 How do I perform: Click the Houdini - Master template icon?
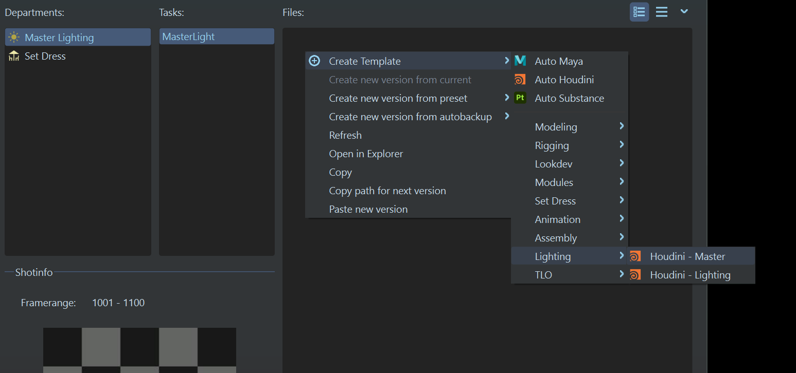[635, 256]
